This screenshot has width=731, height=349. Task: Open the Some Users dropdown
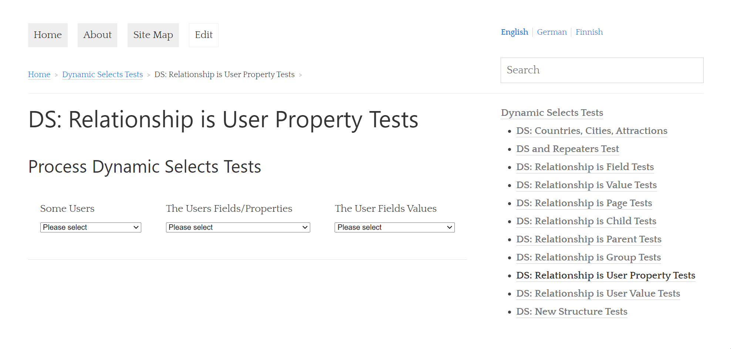click(x=91, y=227)
